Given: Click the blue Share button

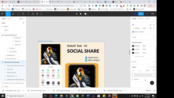Looking at the screenshot, I should pyautogui.click(x=141, y=14).
